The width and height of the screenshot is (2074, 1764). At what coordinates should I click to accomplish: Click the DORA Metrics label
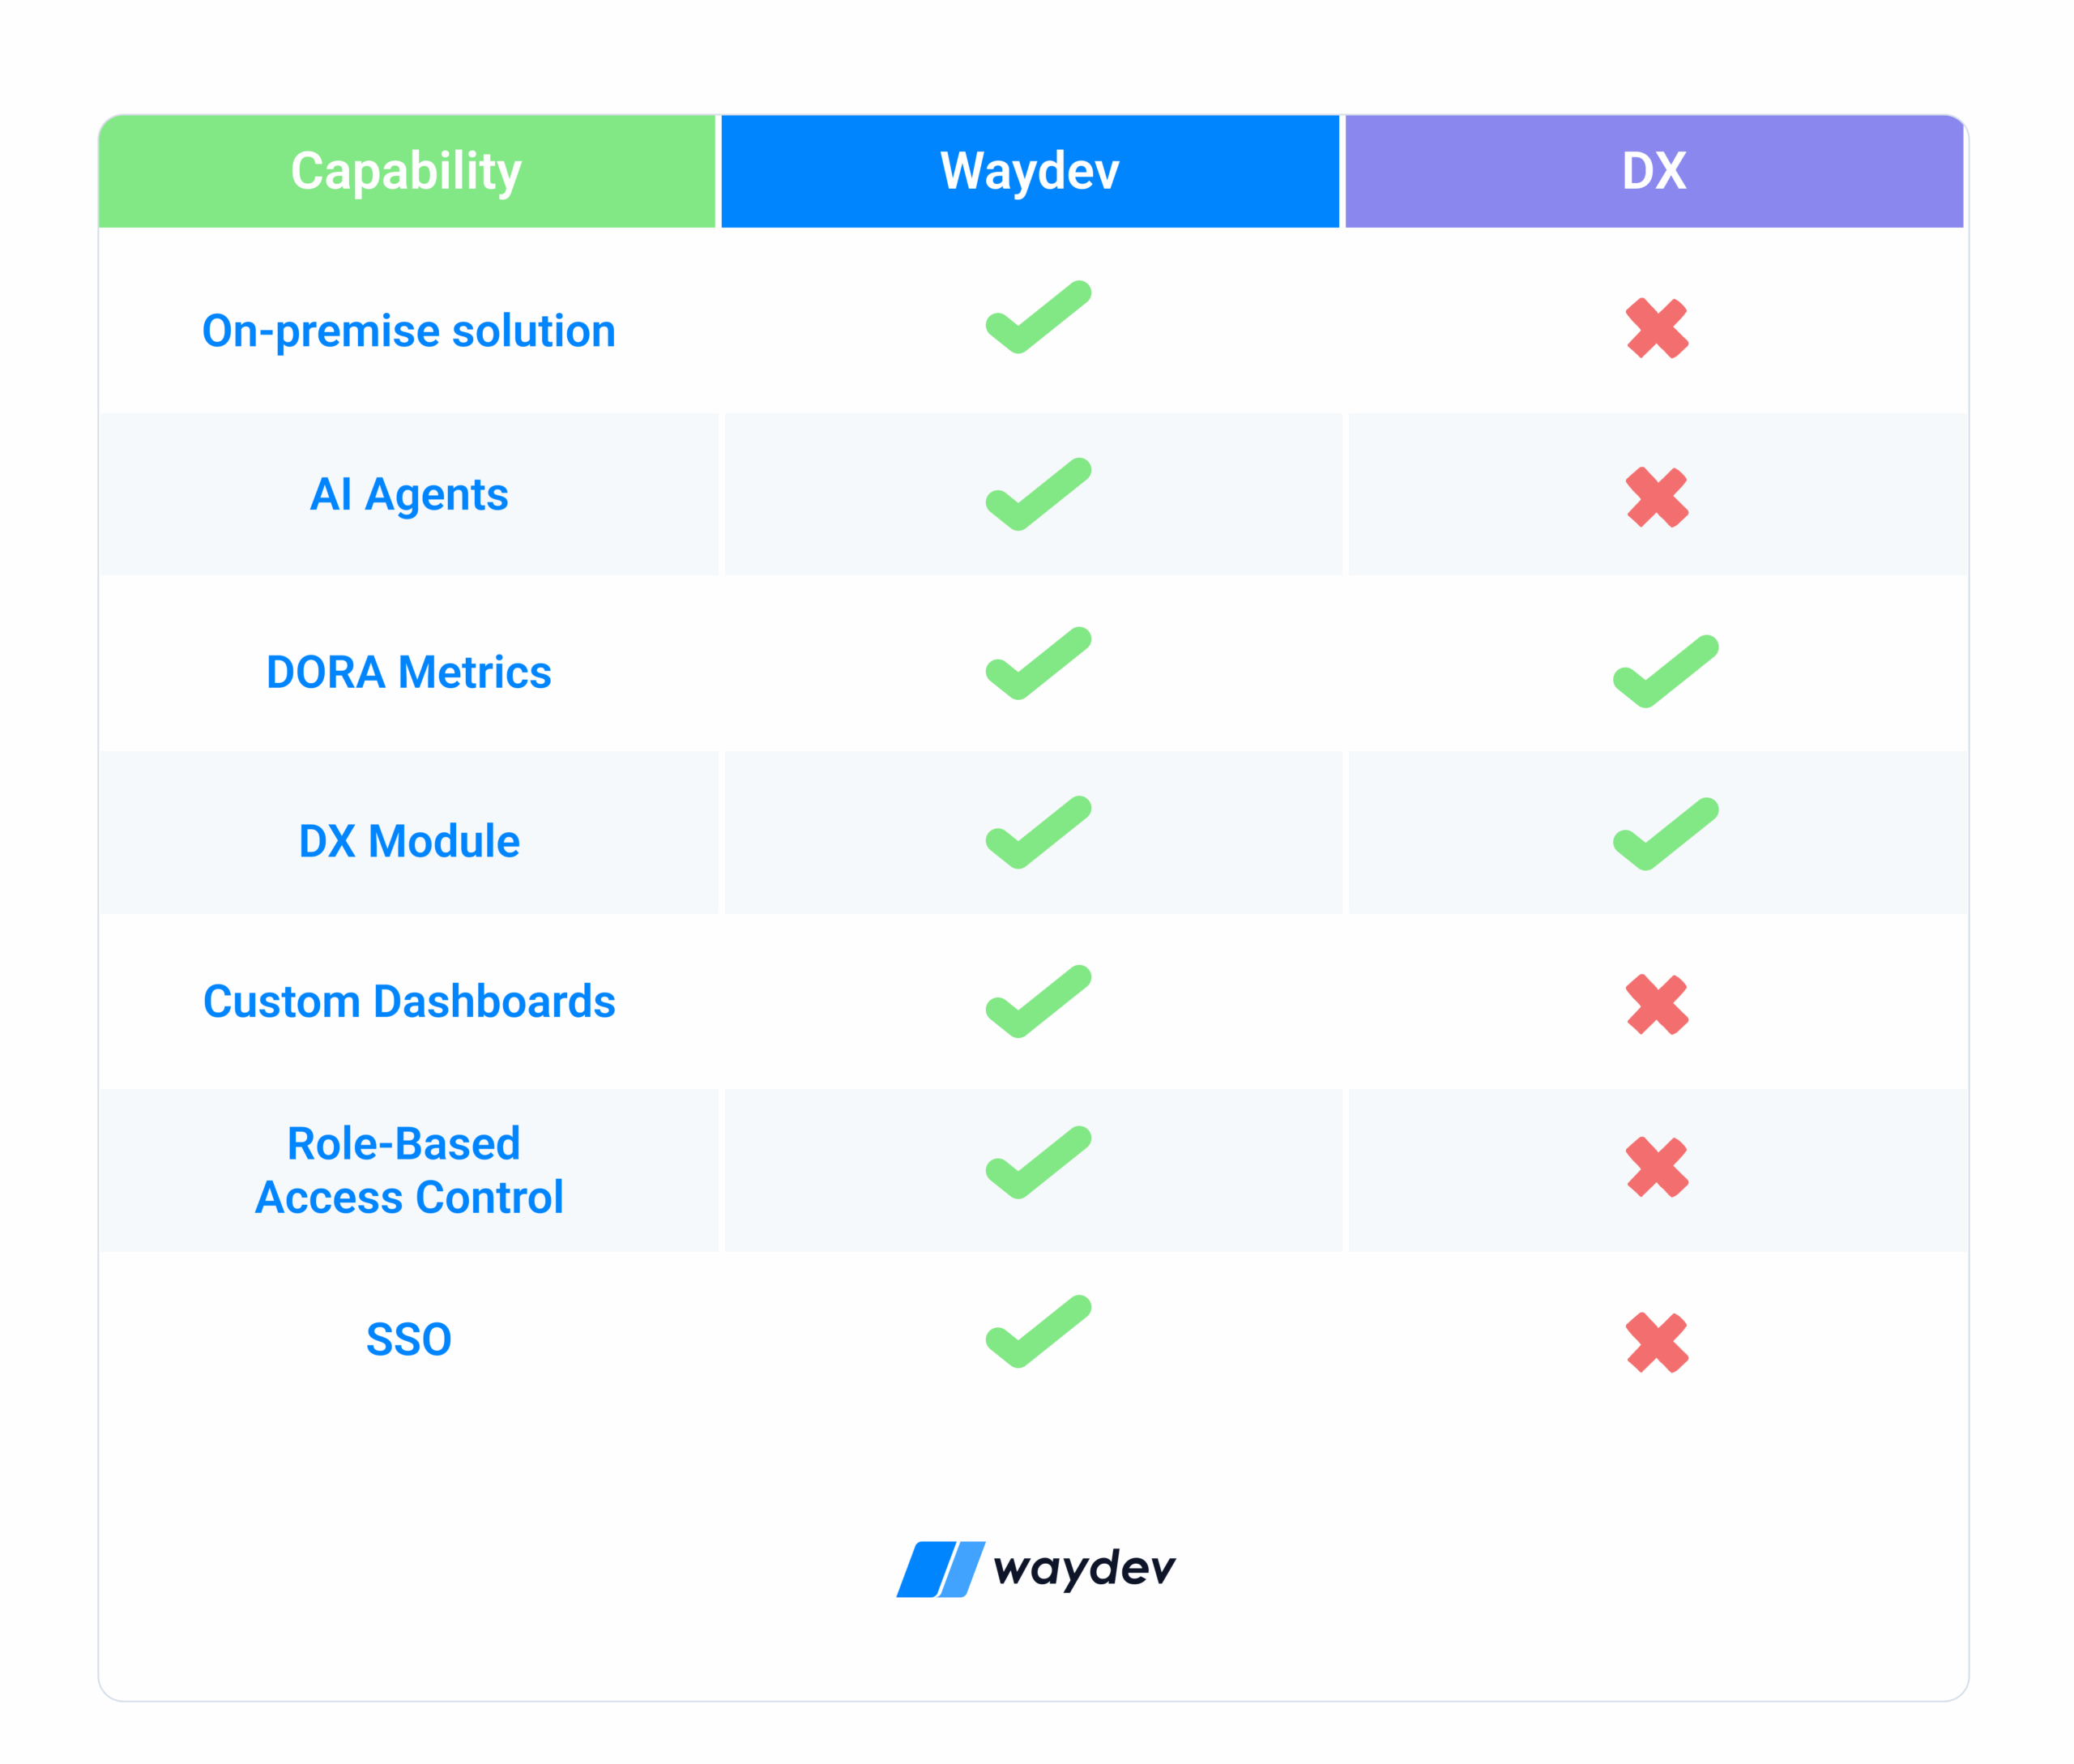(x=409, y=672)
